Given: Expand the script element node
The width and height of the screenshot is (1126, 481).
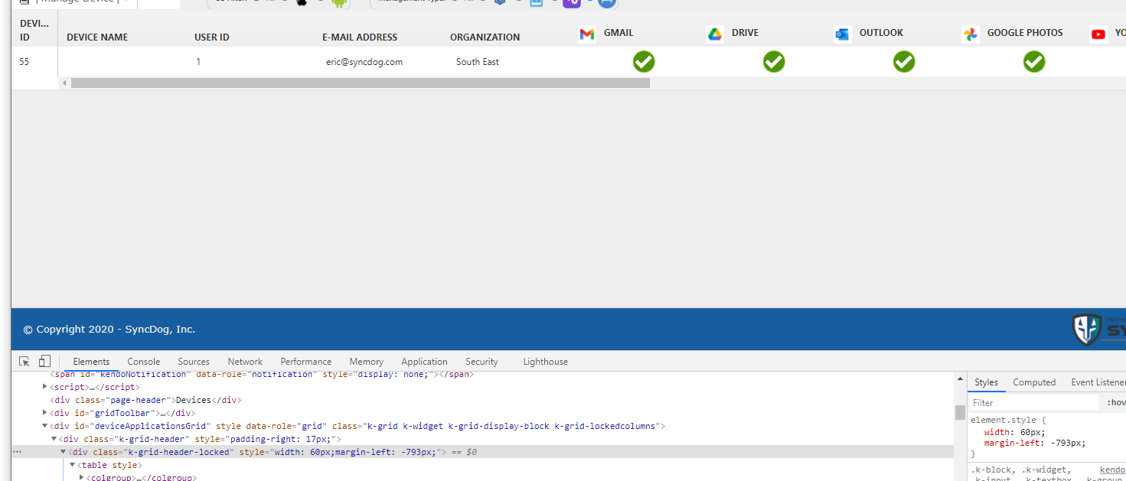Looking at the screenshot, I should click(45, 387).
